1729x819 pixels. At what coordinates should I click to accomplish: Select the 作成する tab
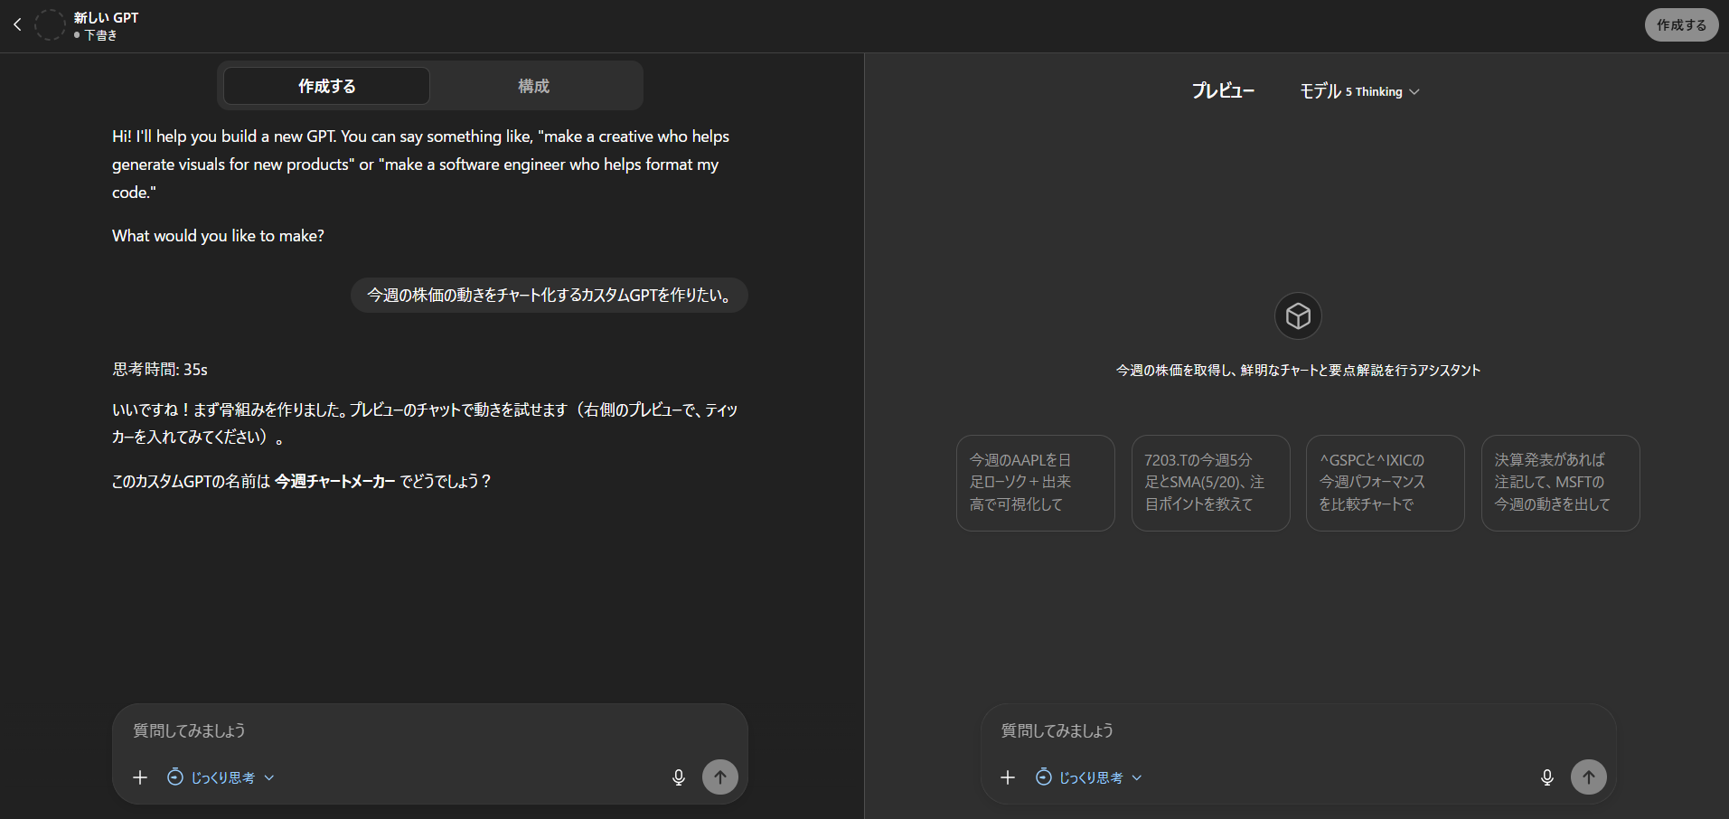click(x=327, y=86)
